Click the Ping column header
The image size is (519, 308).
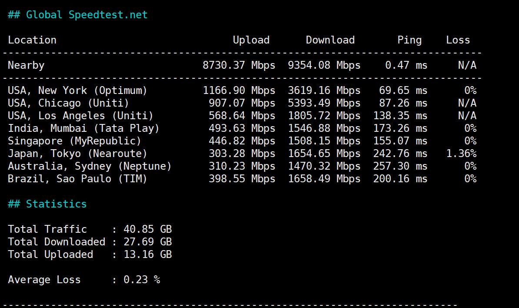click(x=409, y=40)
